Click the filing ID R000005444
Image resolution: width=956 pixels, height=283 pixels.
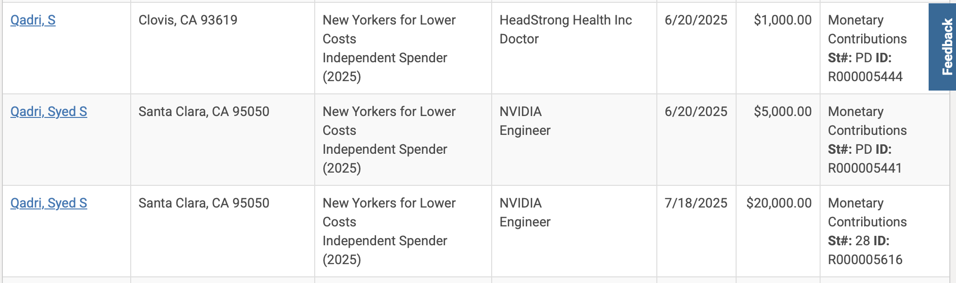pos(865,77)
